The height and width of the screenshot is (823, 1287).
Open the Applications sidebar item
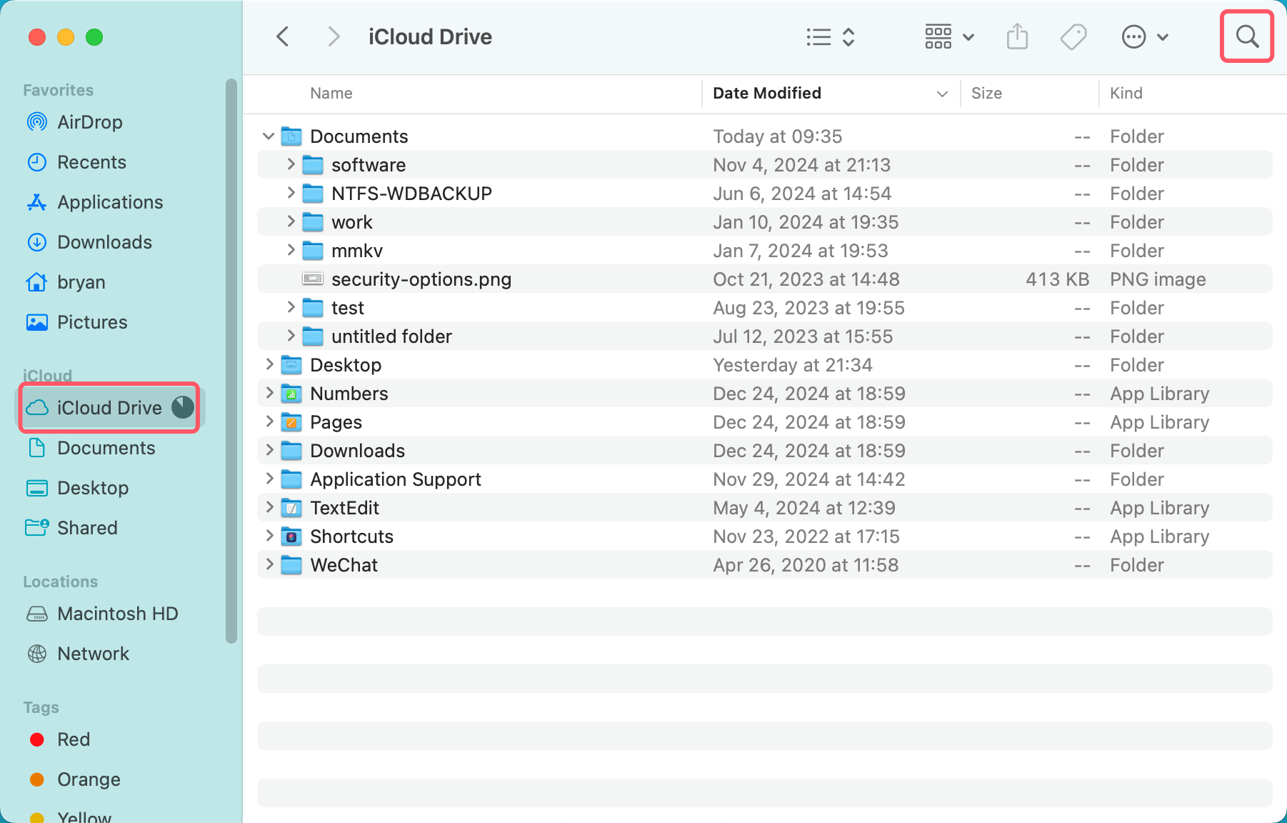pos(109,202)
